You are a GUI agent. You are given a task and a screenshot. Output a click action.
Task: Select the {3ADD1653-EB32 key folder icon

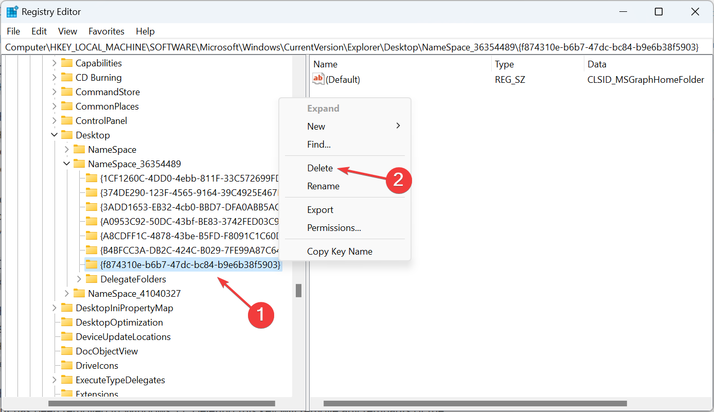coord(92,207)
